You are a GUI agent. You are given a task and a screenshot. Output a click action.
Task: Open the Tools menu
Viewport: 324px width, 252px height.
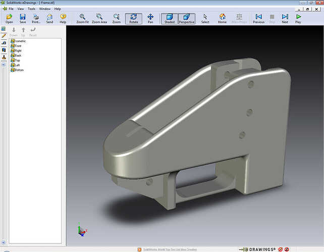pos(31,9)
